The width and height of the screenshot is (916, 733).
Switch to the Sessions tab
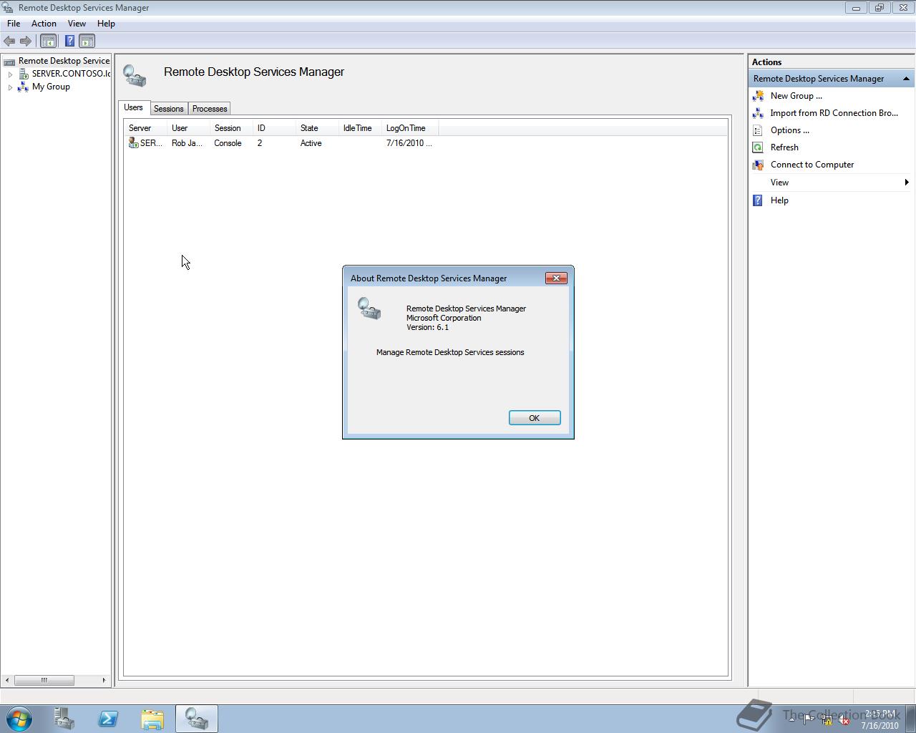169,109
